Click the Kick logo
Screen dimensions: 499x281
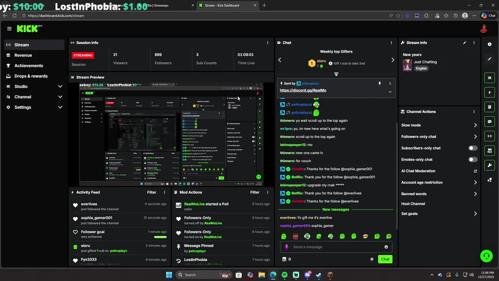coord(29,28)
